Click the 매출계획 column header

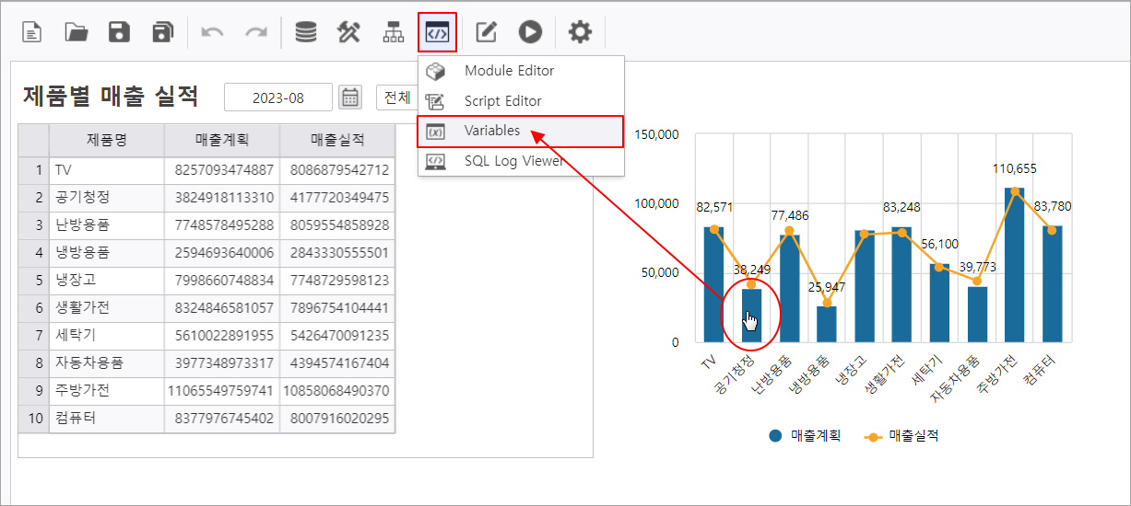point(222,140)
